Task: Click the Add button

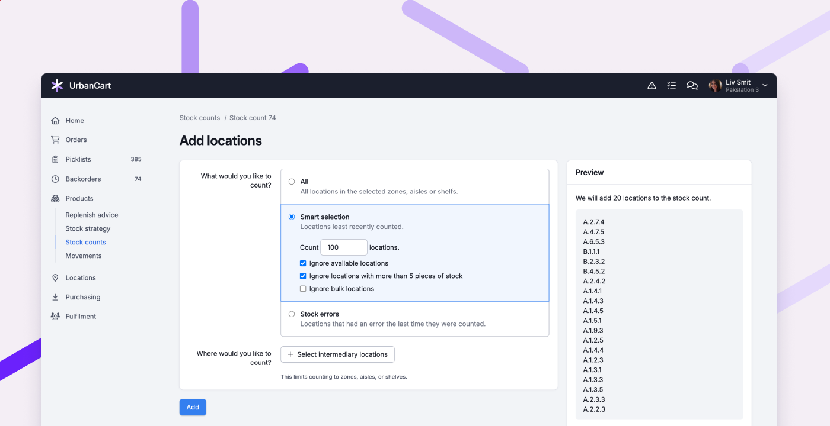Action: point(192,407)
